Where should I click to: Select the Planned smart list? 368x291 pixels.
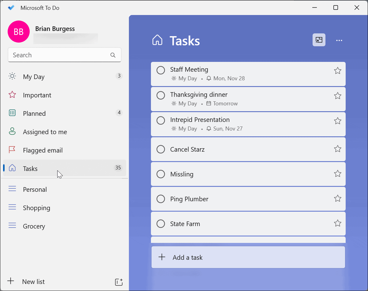34,114
